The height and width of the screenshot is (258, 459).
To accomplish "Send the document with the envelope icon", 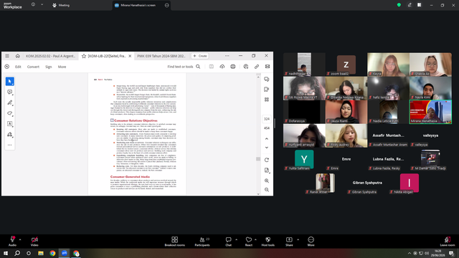I will pos(268,67).
